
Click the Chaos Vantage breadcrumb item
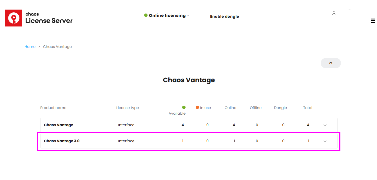click(57, 47)
